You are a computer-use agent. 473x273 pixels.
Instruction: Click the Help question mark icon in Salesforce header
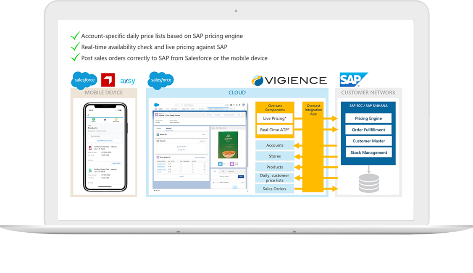(x=234, y=105)
